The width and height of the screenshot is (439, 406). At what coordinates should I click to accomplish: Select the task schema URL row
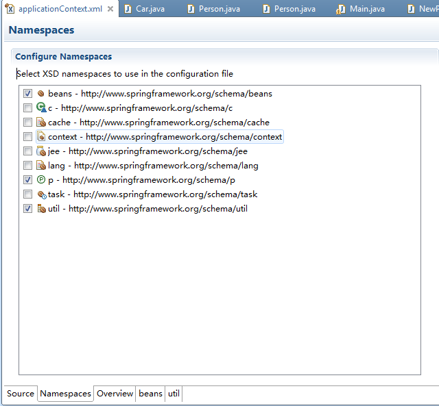[152, 194]
